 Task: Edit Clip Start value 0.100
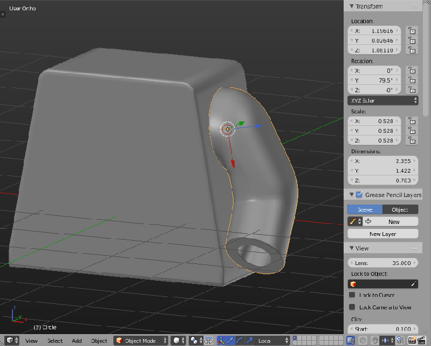[x=383, y=329]
